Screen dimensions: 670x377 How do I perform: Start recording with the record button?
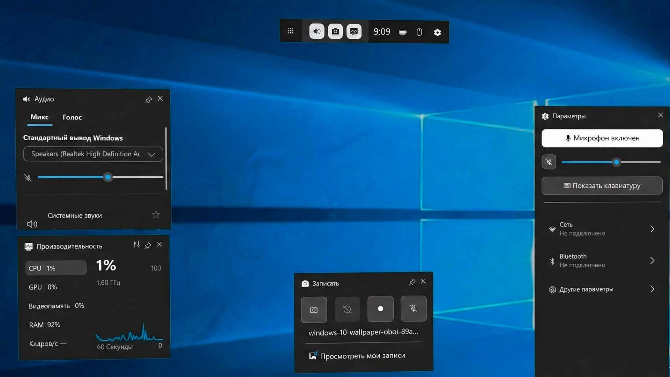pos(380,309)
